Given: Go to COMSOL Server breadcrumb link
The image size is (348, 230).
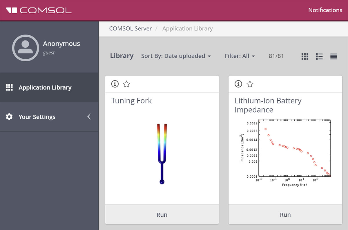Looking at the screenshot, I should pos(130,29).
